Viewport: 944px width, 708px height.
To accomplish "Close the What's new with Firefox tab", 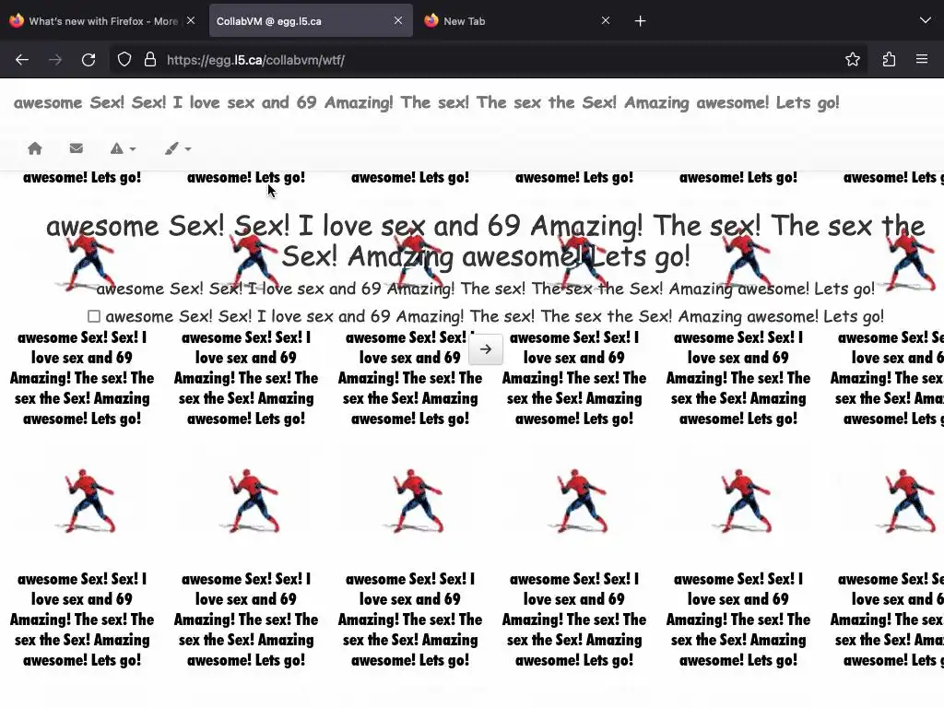I will [191, 20].
